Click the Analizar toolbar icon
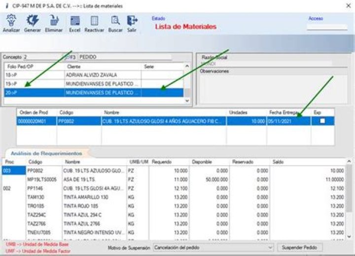 tap(11, 21)
